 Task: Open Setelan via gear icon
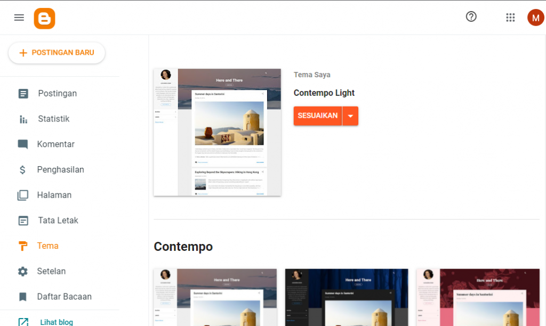coord(22,271)
